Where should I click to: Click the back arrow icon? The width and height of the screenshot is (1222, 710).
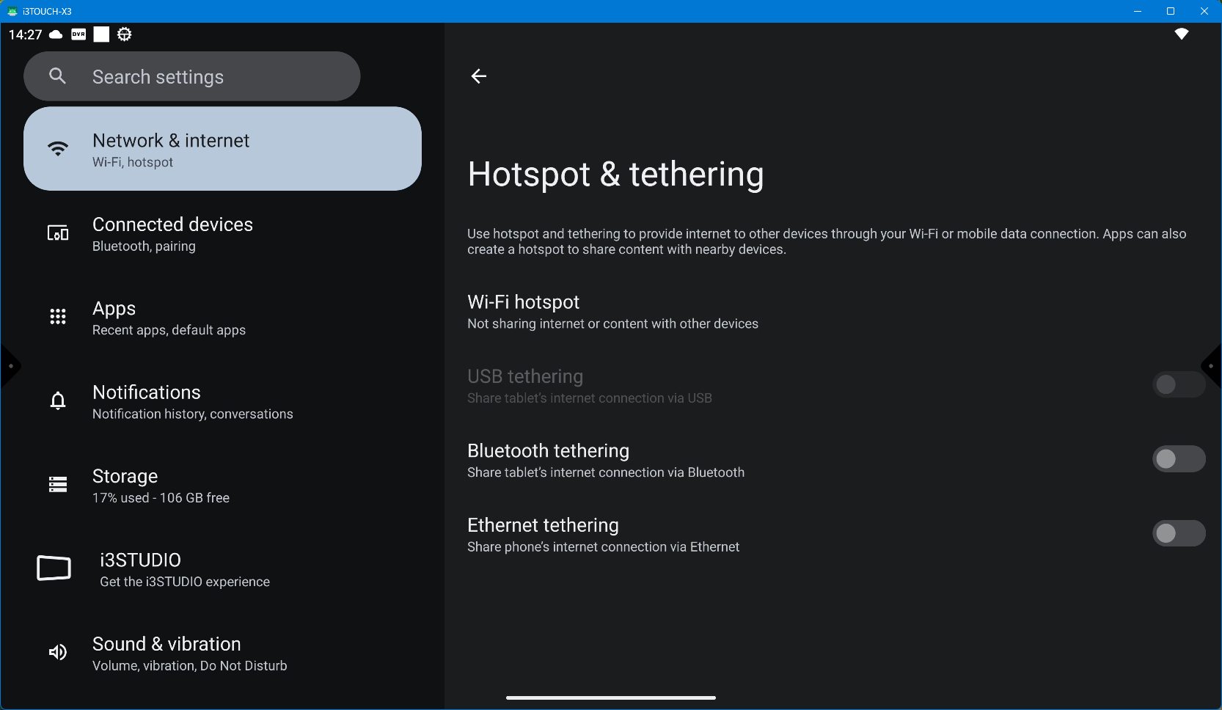[x=479, y=76]
